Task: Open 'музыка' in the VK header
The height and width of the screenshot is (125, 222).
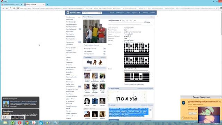Action: click(x=135, y=13)
